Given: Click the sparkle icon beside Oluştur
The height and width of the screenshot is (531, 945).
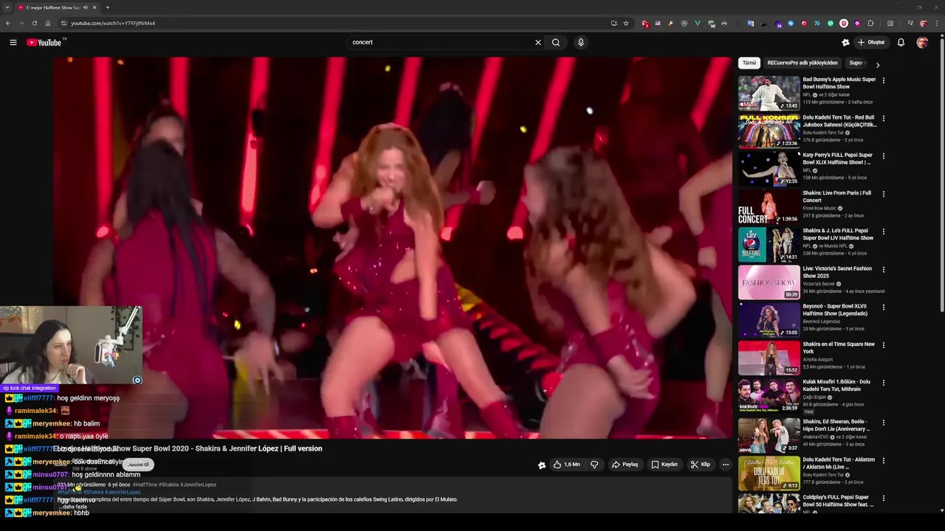Looking at the screenshot, I should 845,42.
